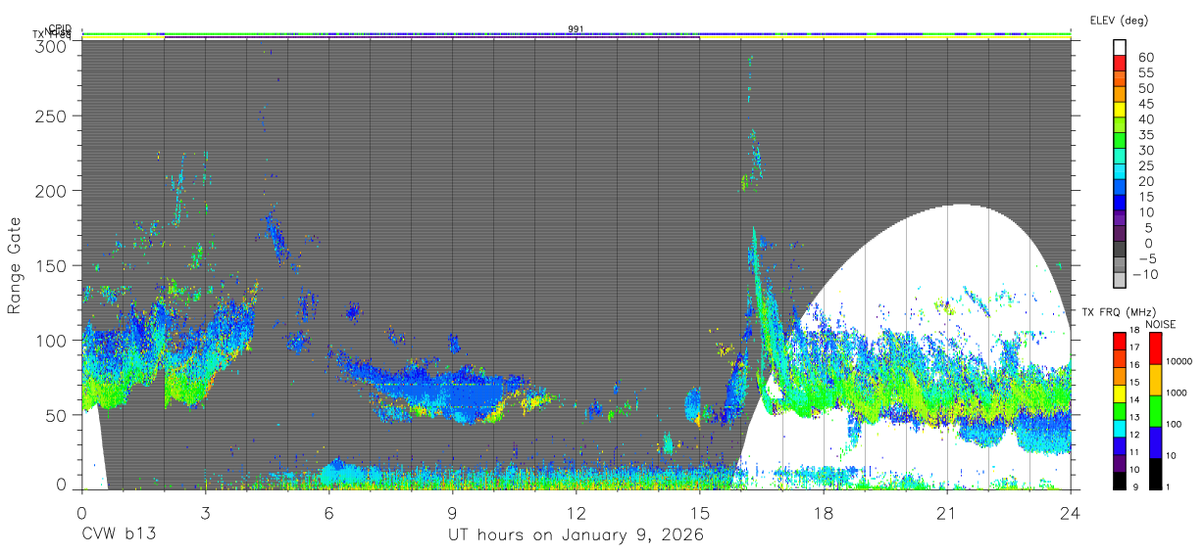
Task: Click the '1000' label on the NOISE scale
Action: (1178, 393)
